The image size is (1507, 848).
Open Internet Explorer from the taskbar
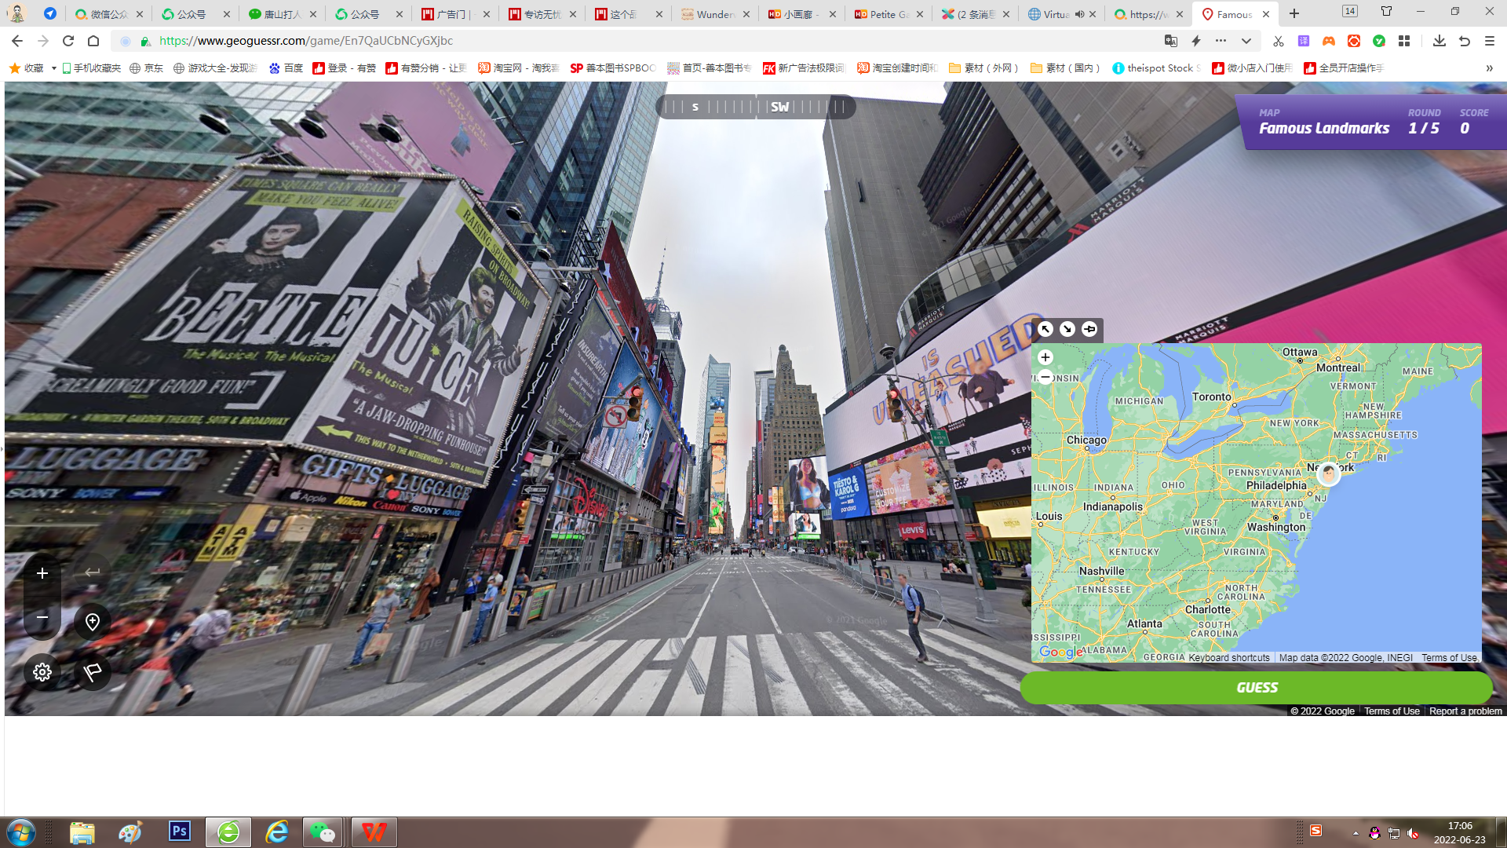click(277, 832)
